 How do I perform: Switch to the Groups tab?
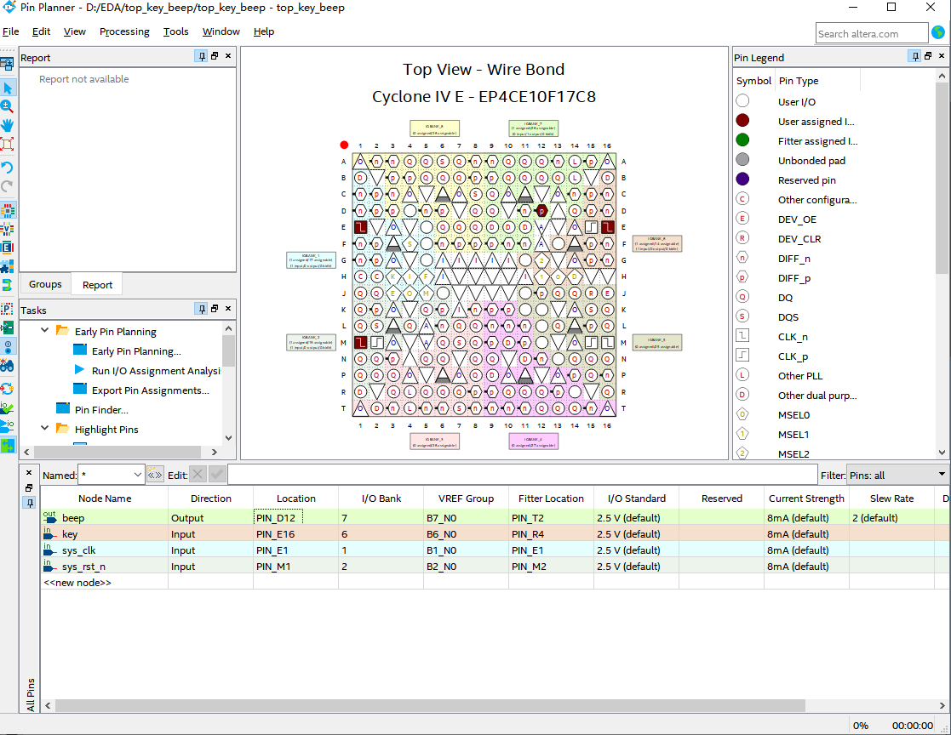click(x=45, y=284)
